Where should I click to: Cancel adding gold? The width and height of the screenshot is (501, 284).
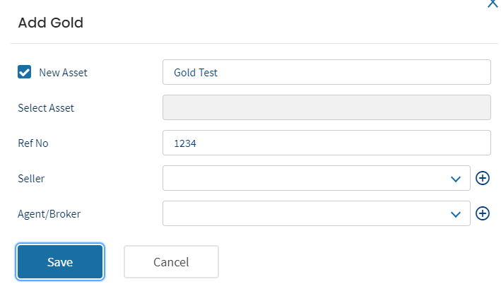point(171,262)
